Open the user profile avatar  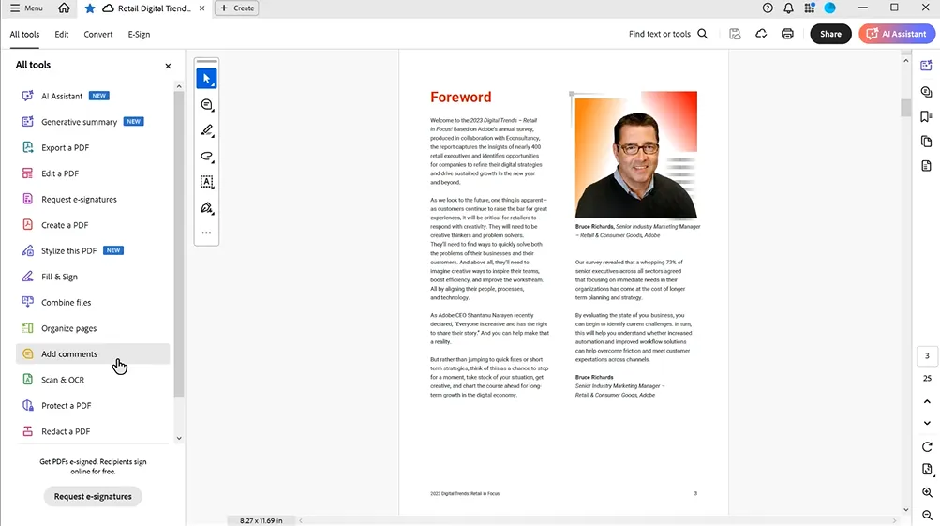pyautogui.click(x=830, y=8)
